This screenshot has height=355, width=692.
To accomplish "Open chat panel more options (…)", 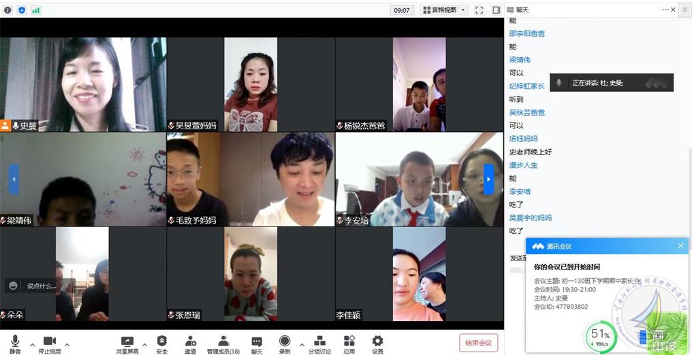I will 665,10.
